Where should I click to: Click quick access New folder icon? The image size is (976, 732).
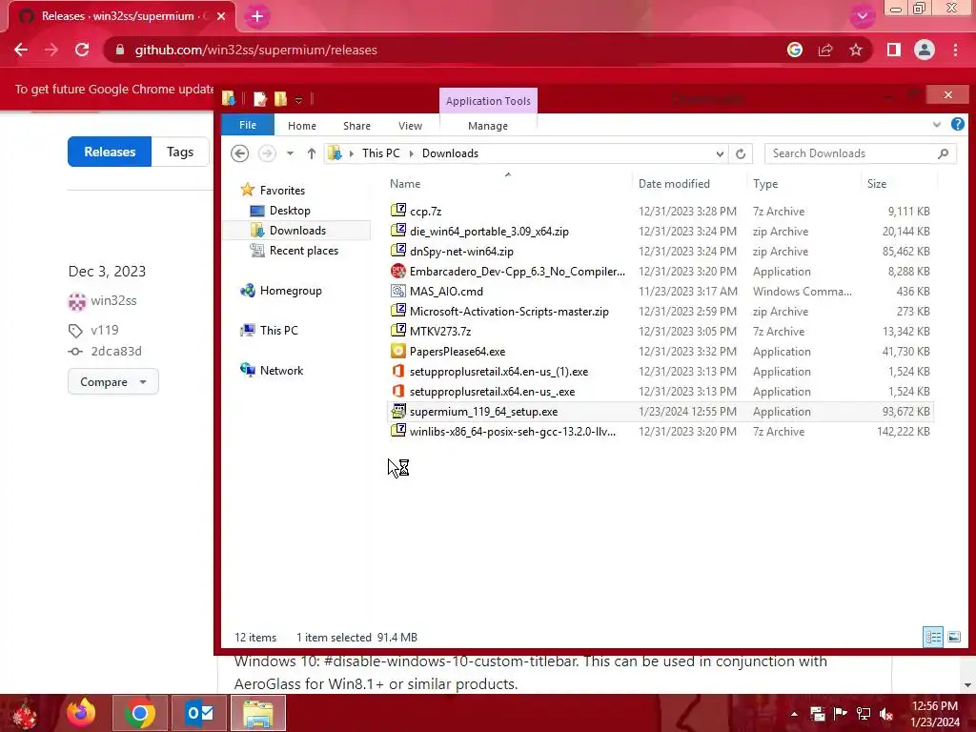281,98
